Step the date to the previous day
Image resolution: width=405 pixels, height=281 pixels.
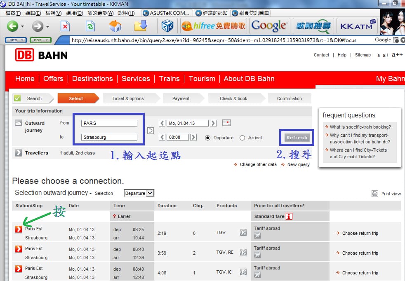click(x=162, y=123)
